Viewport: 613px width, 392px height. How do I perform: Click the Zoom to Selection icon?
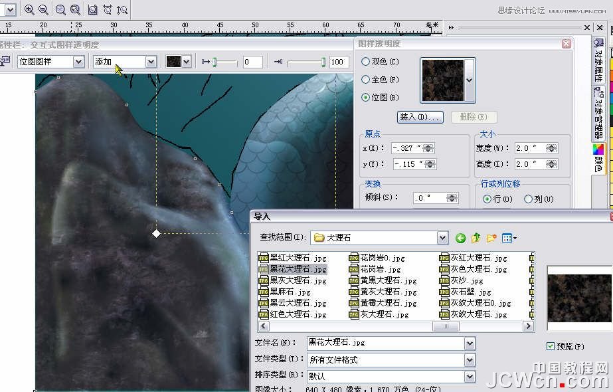click(60, 9)
